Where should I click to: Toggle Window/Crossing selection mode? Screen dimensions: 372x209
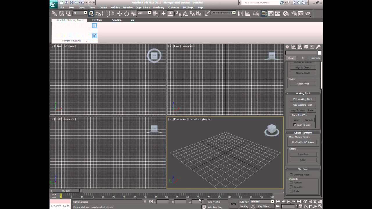112,13
